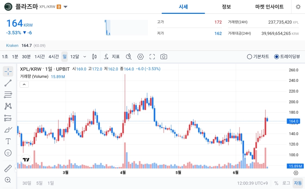This screenshot has width=305, height=189.
Task: Switch to the 정보 tab
Action: pos(226,7)
